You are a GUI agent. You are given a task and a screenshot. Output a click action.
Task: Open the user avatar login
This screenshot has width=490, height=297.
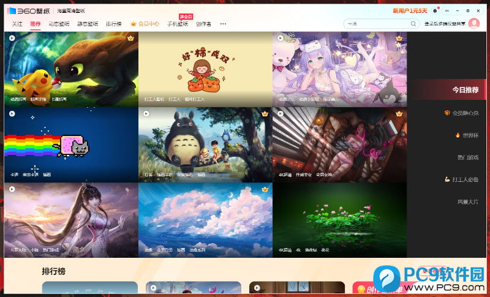coord(473,24)
